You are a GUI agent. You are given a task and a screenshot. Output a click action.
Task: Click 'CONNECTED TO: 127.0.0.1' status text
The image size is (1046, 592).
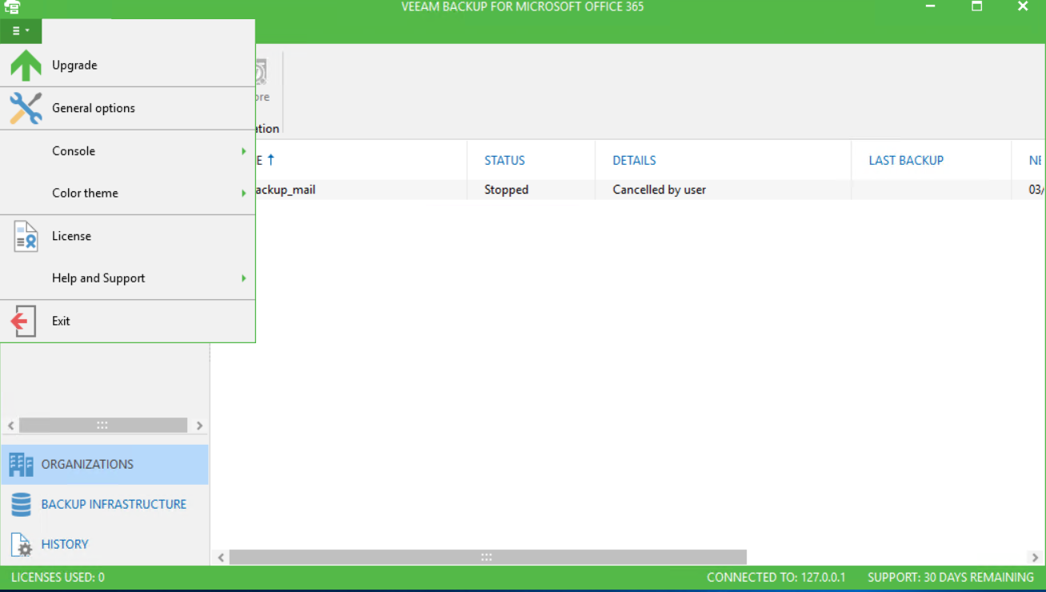pos(776,577)
